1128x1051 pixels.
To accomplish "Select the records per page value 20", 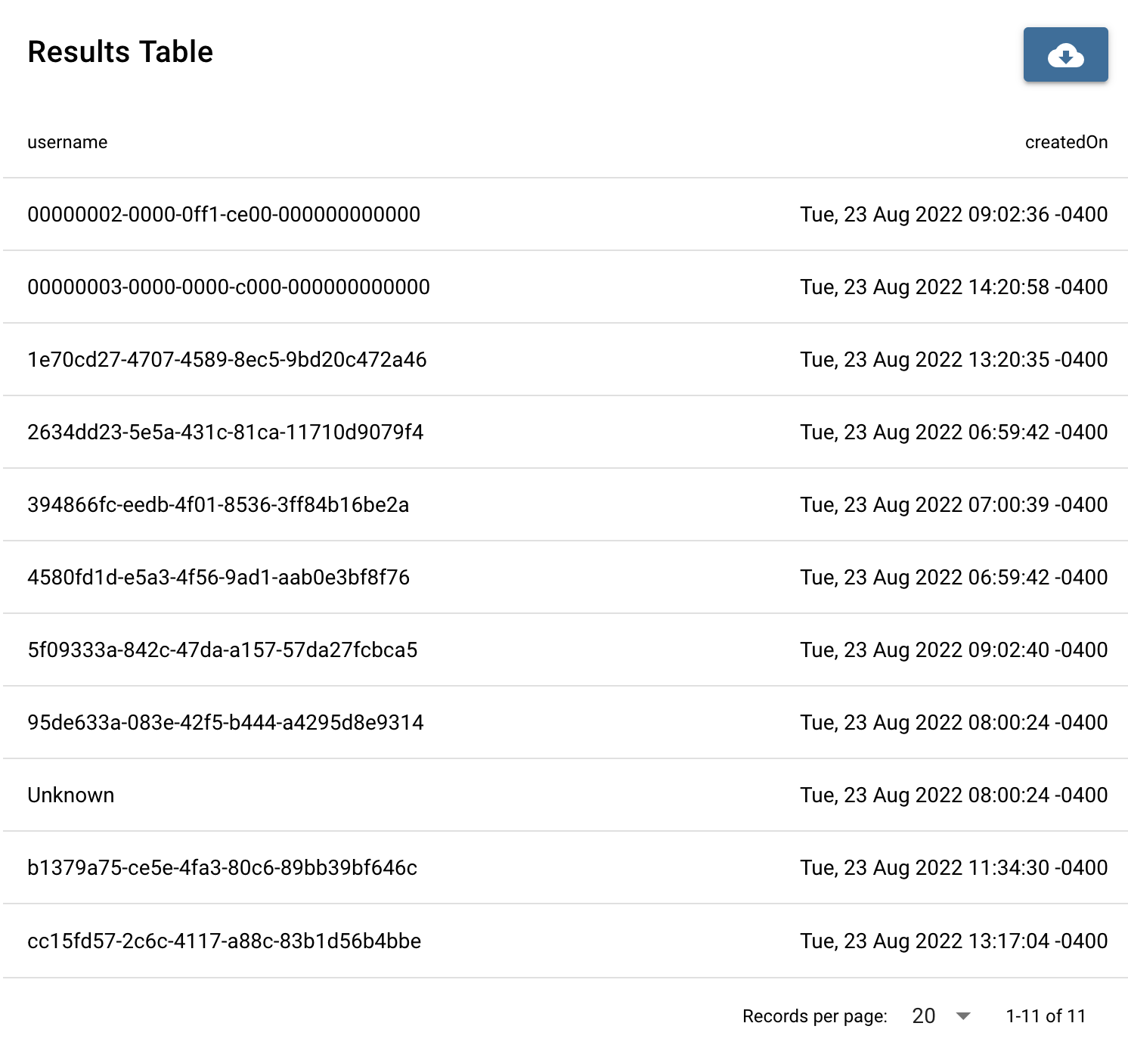I will coord(923,1016).
